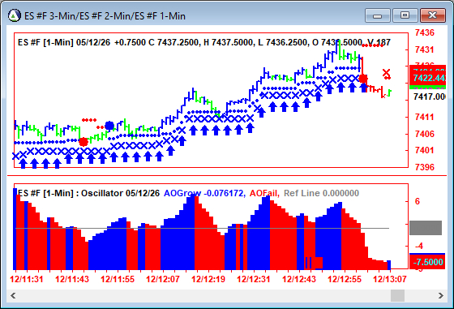Click the 7401 price axis label
This screenshot has height=309, width=454.
click(x=425, y=150)
